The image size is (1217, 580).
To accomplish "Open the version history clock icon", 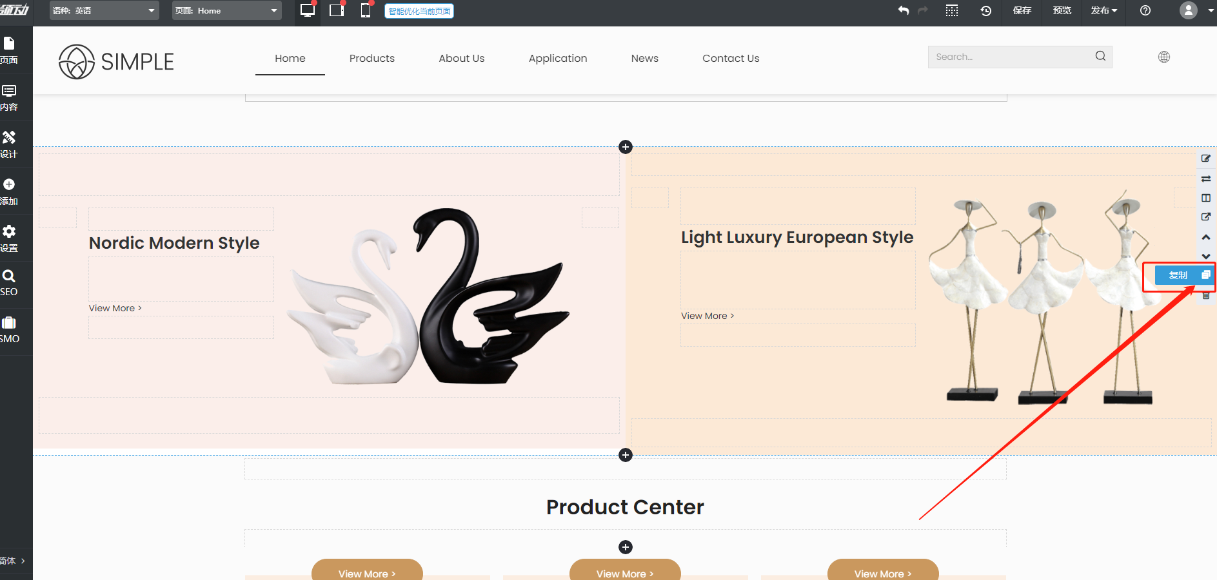I will [x=985, y=10].
